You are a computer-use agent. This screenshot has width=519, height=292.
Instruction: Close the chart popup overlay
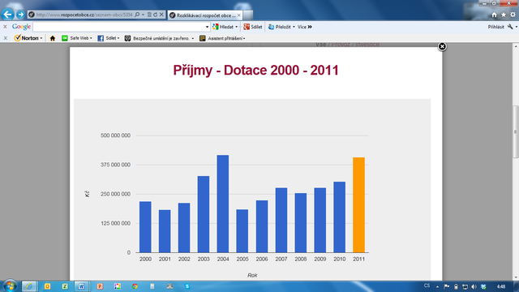[x=442, y=47]
